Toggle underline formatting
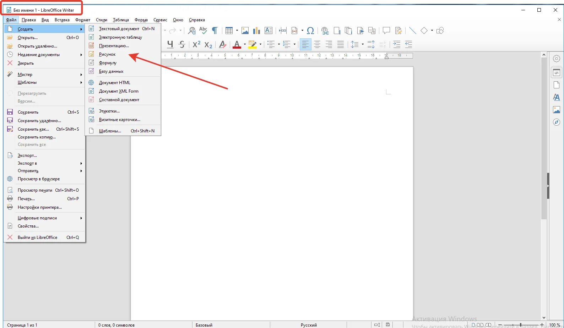This screenshot has width=564, height=328. [170, 44]
